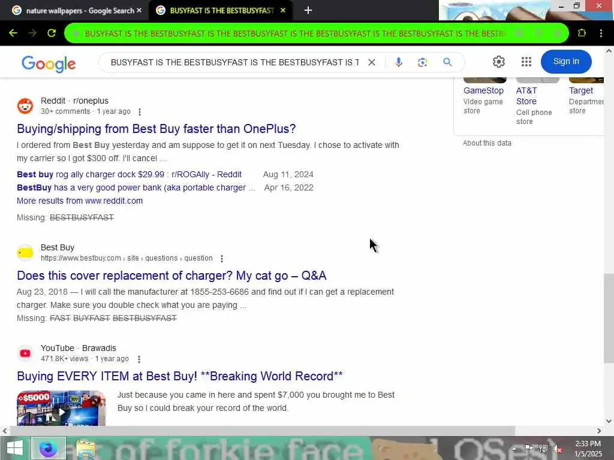Viewport: 614px width, 460px height.
Task: Submit search with the magnifying glass icon
Action: 447,62
